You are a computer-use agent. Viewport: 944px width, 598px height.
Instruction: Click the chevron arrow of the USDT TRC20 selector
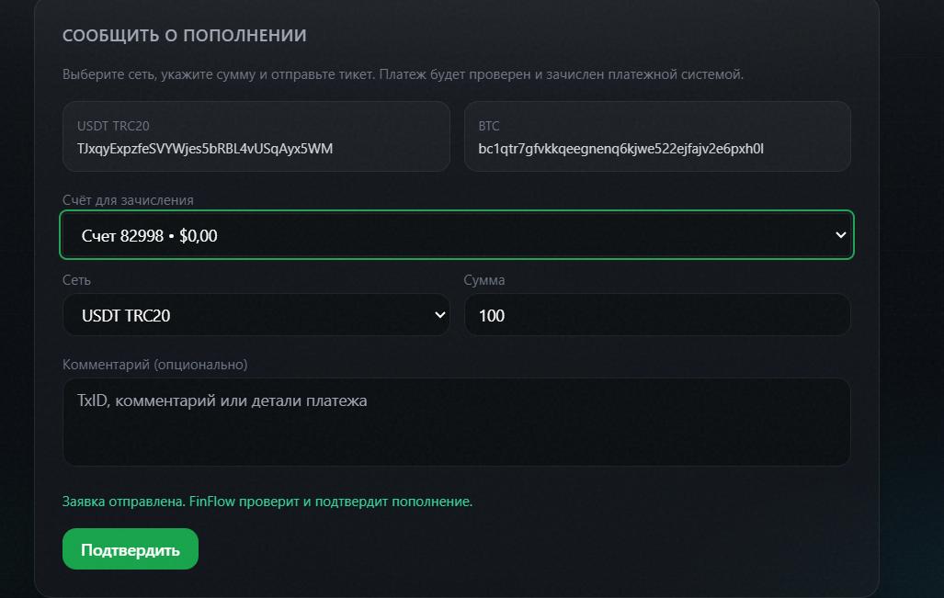point(440,315)
